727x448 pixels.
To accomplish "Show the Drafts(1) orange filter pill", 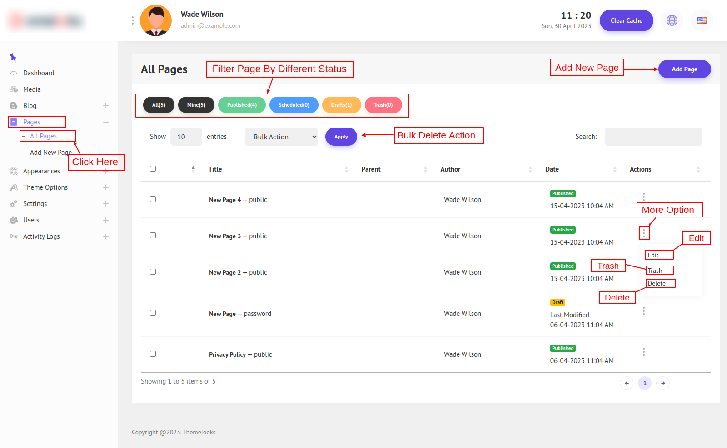I will point(341,105).
